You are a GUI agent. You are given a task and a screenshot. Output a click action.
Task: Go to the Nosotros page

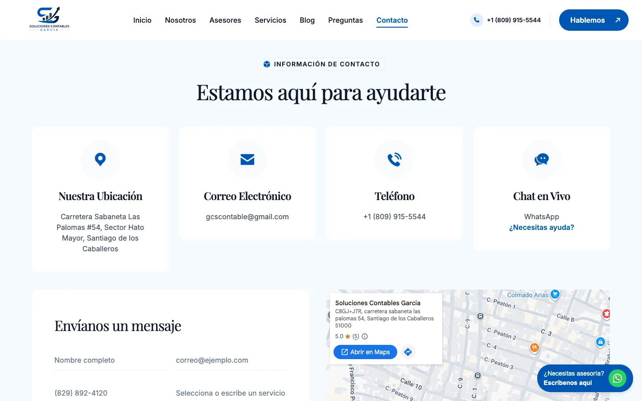tap(181, 20)
